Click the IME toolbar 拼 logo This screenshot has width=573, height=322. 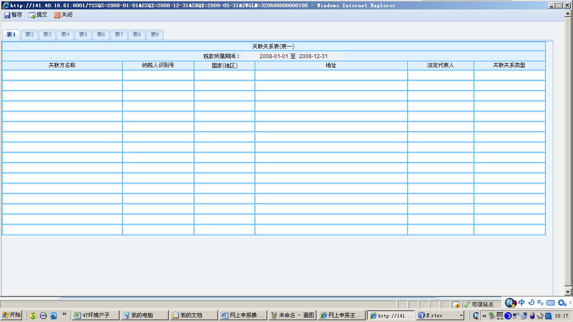510,303
